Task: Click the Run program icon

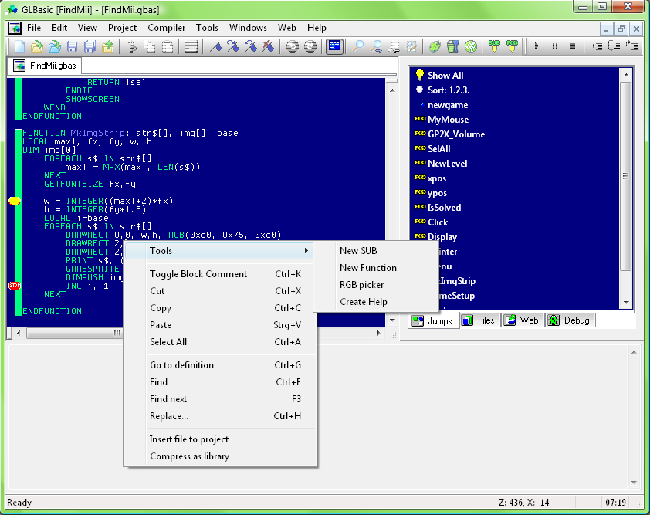Action: coord(537,46)
